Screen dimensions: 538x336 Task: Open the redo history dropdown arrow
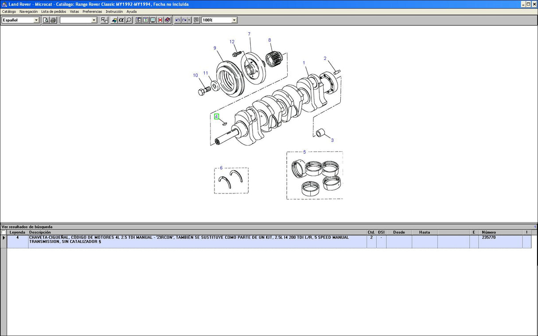pyautogui.click(x=188, y=20)
